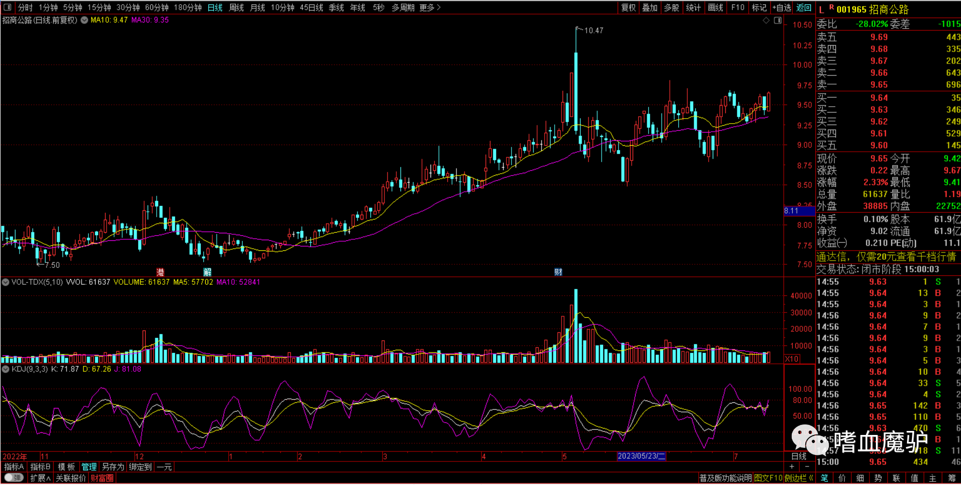
Task: Open the 财富圈 link
Action: (x=102, y=478)
